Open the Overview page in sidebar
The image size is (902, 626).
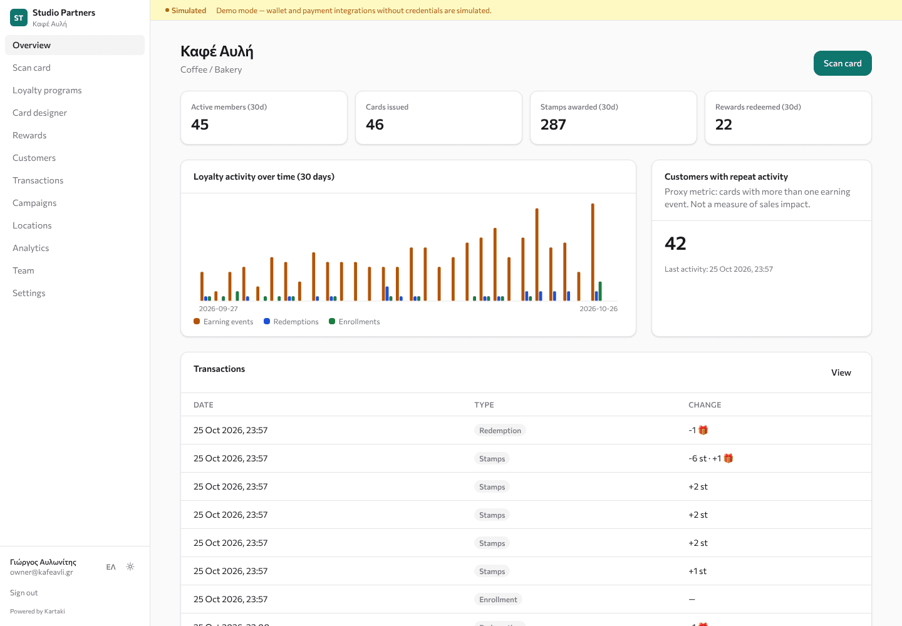75,45
